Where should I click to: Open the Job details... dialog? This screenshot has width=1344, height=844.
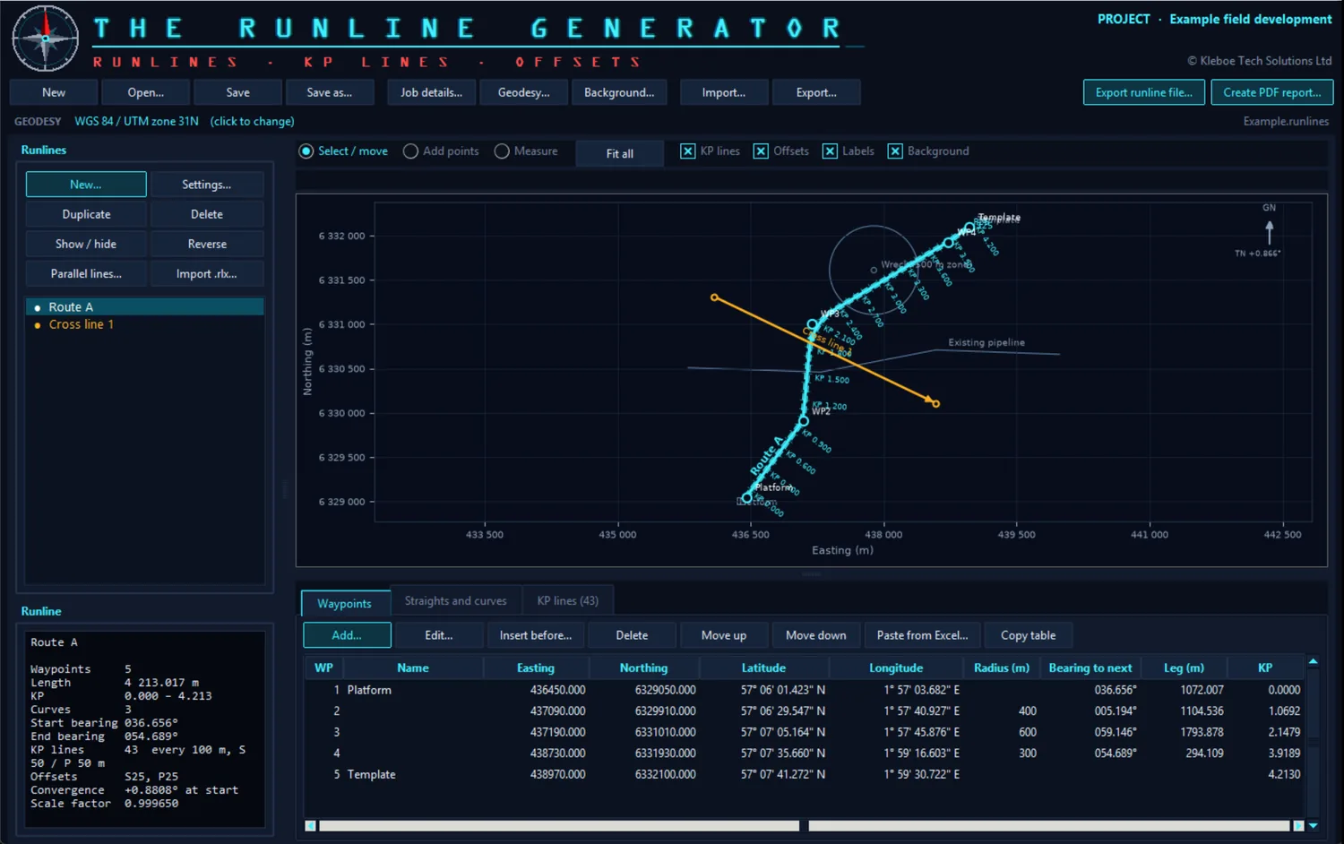pos(432,92)
